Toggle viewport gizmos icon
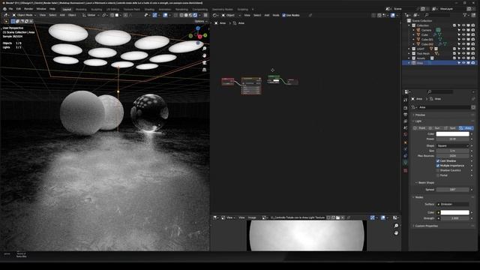The width and height of the screenshot is (480, 270). click(x=155, y=15)
